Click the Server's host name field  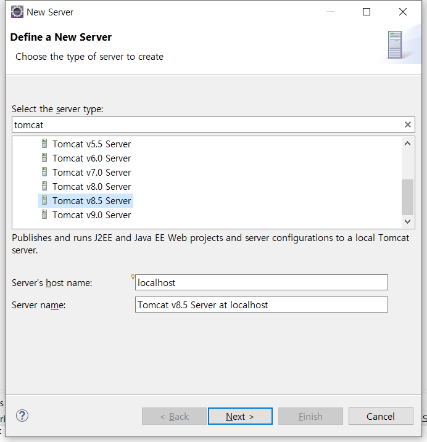262,282
